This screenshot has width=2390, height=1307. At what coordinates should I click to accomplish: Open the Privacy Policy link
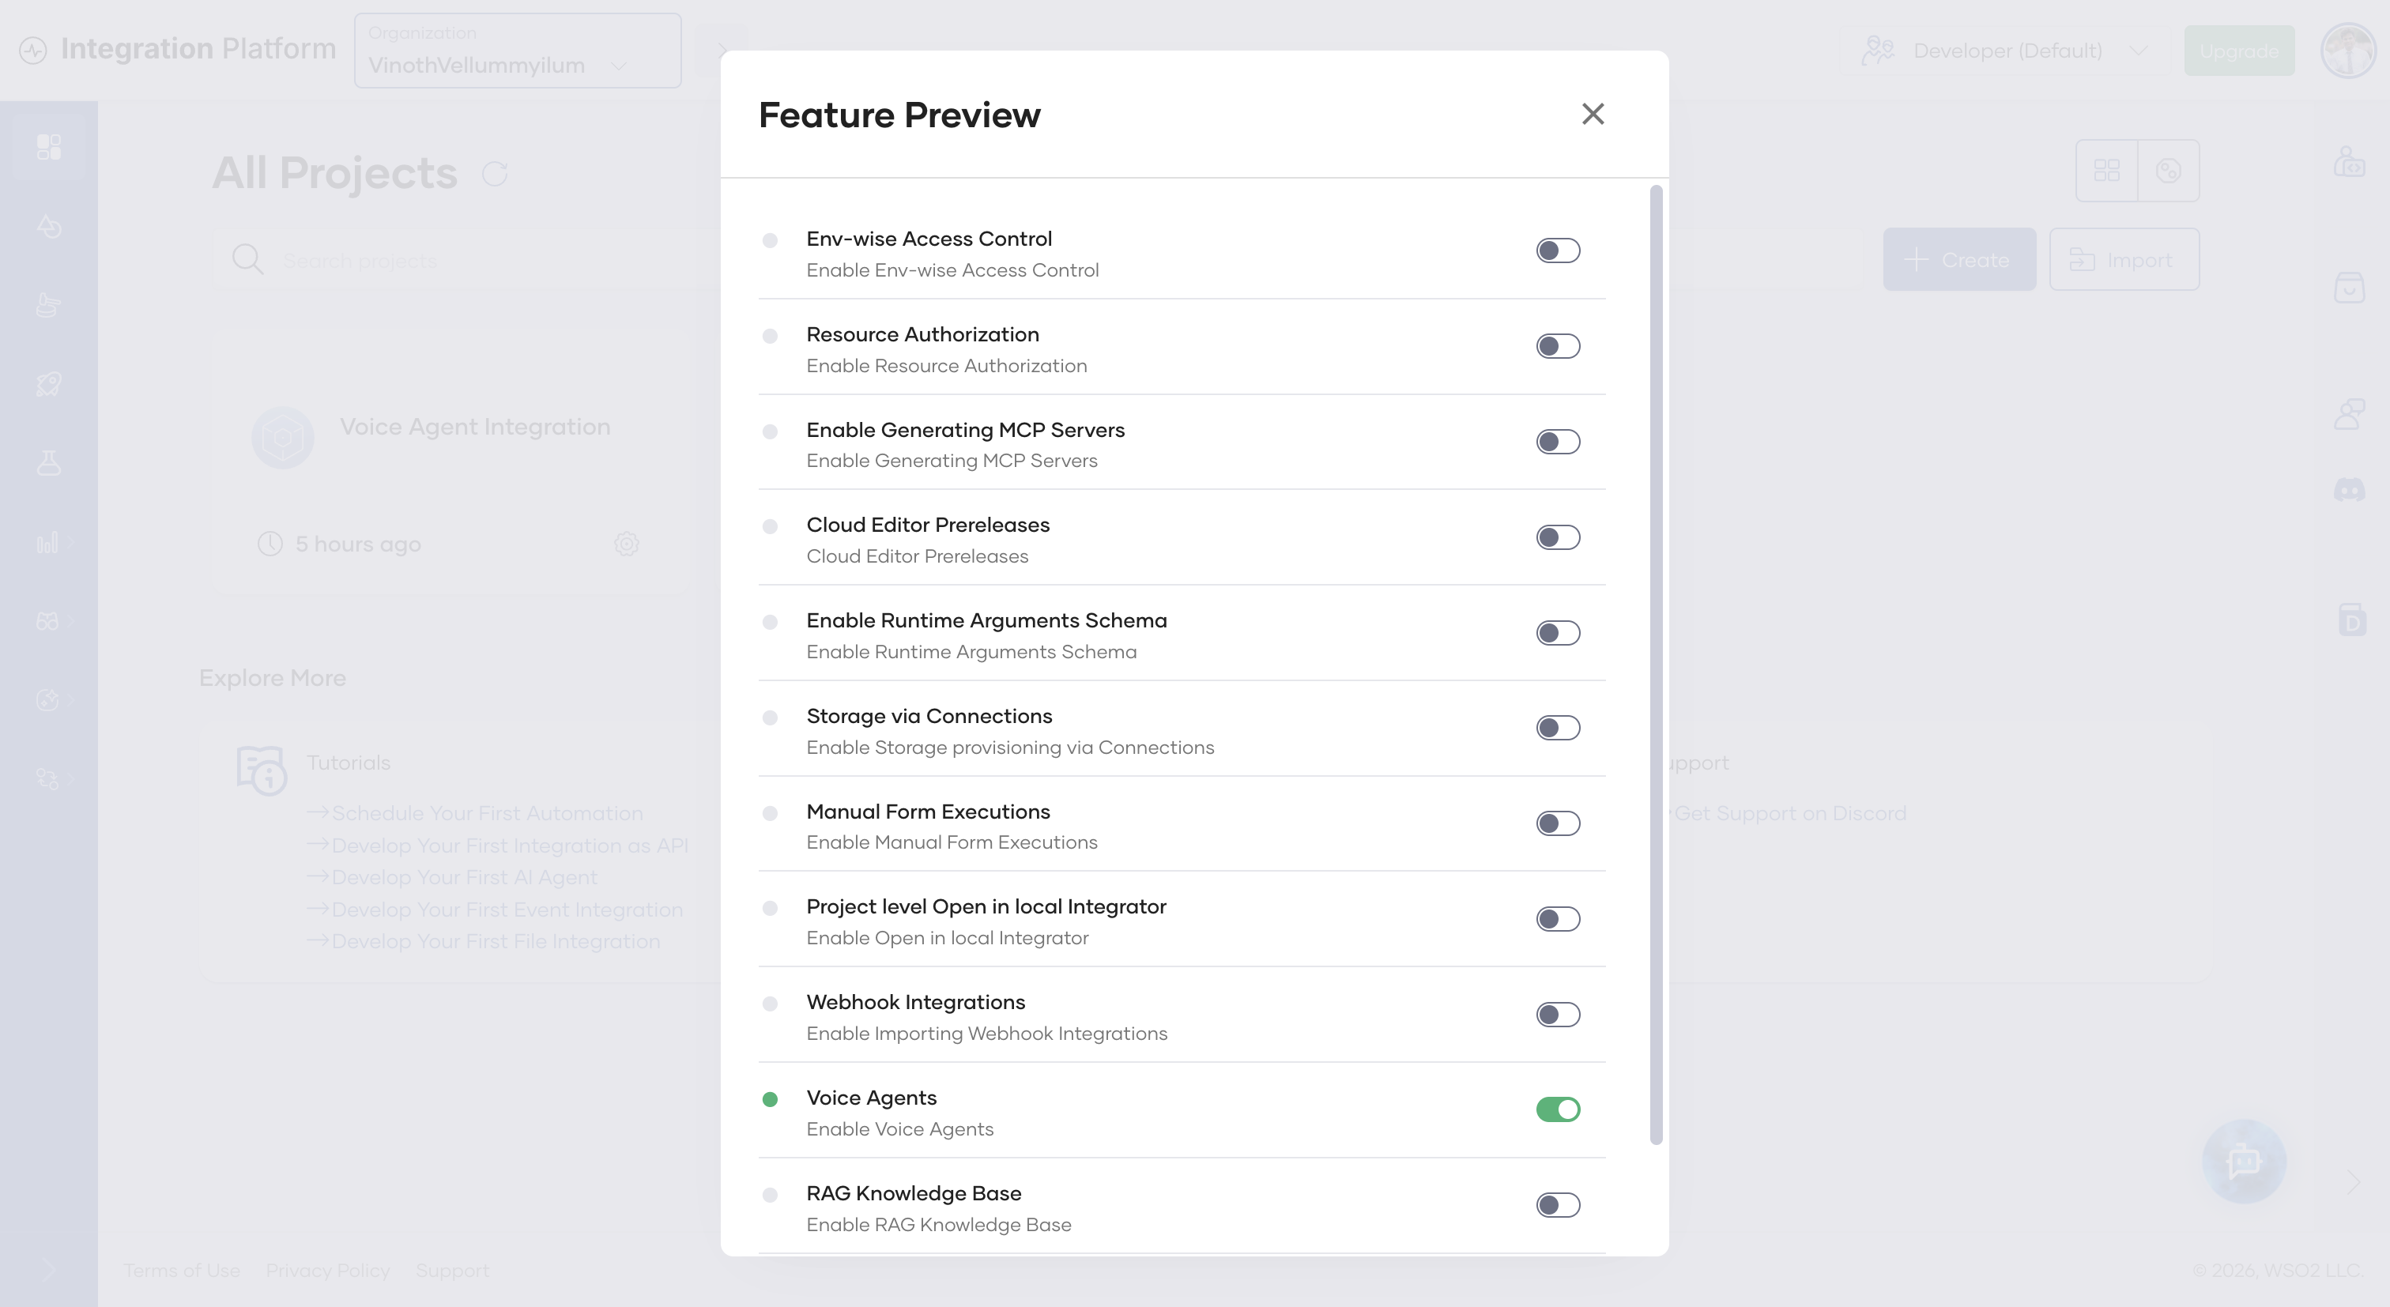tap(327, 1270)
